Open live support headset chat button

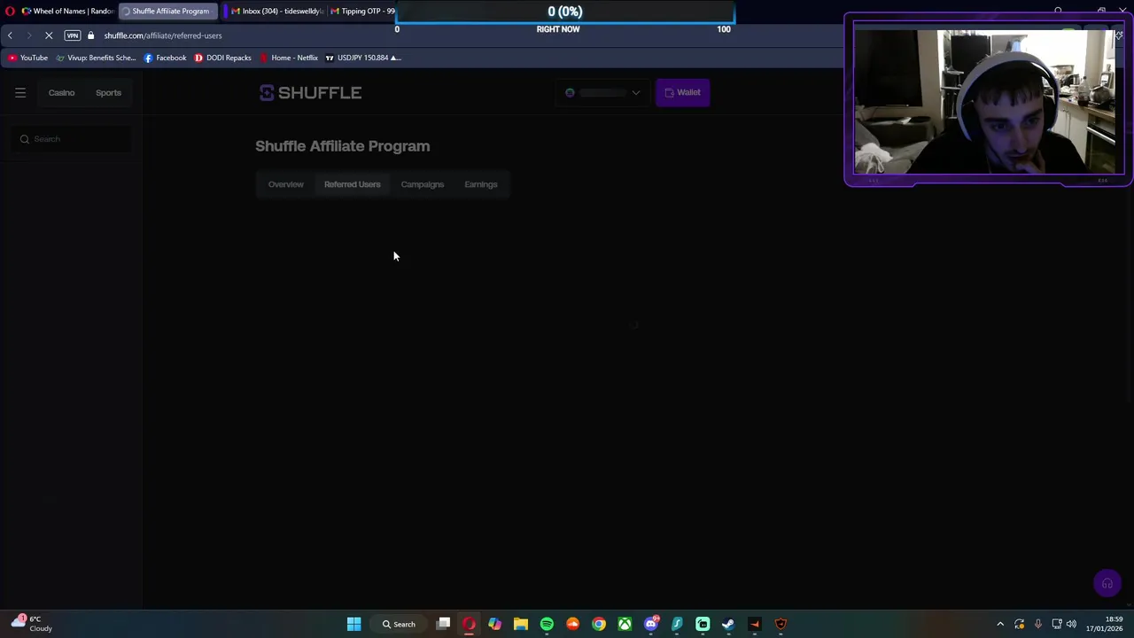pos(1107,583)
